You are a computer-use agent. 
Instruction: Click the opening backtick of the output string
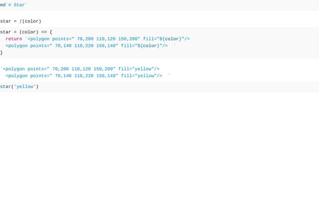pos(1,69)
